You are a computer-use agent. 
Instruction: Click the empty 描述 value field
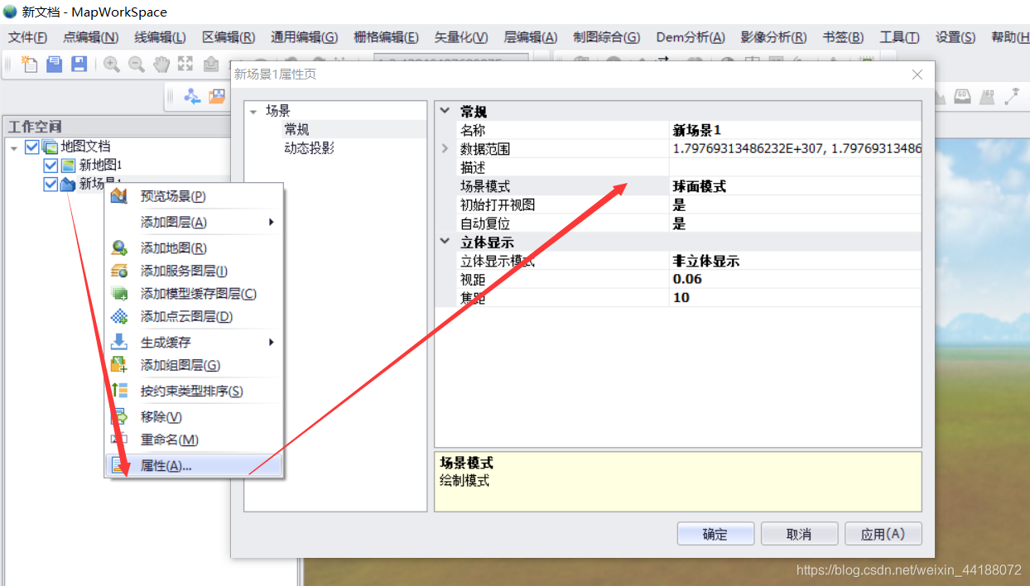pyautogui.click(x=795, y=167)
